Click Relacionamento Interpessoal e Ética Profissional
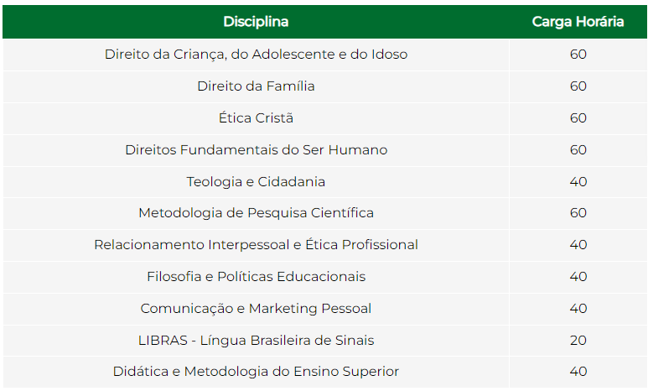Screen dimensions: 648x391 [256, 244]
